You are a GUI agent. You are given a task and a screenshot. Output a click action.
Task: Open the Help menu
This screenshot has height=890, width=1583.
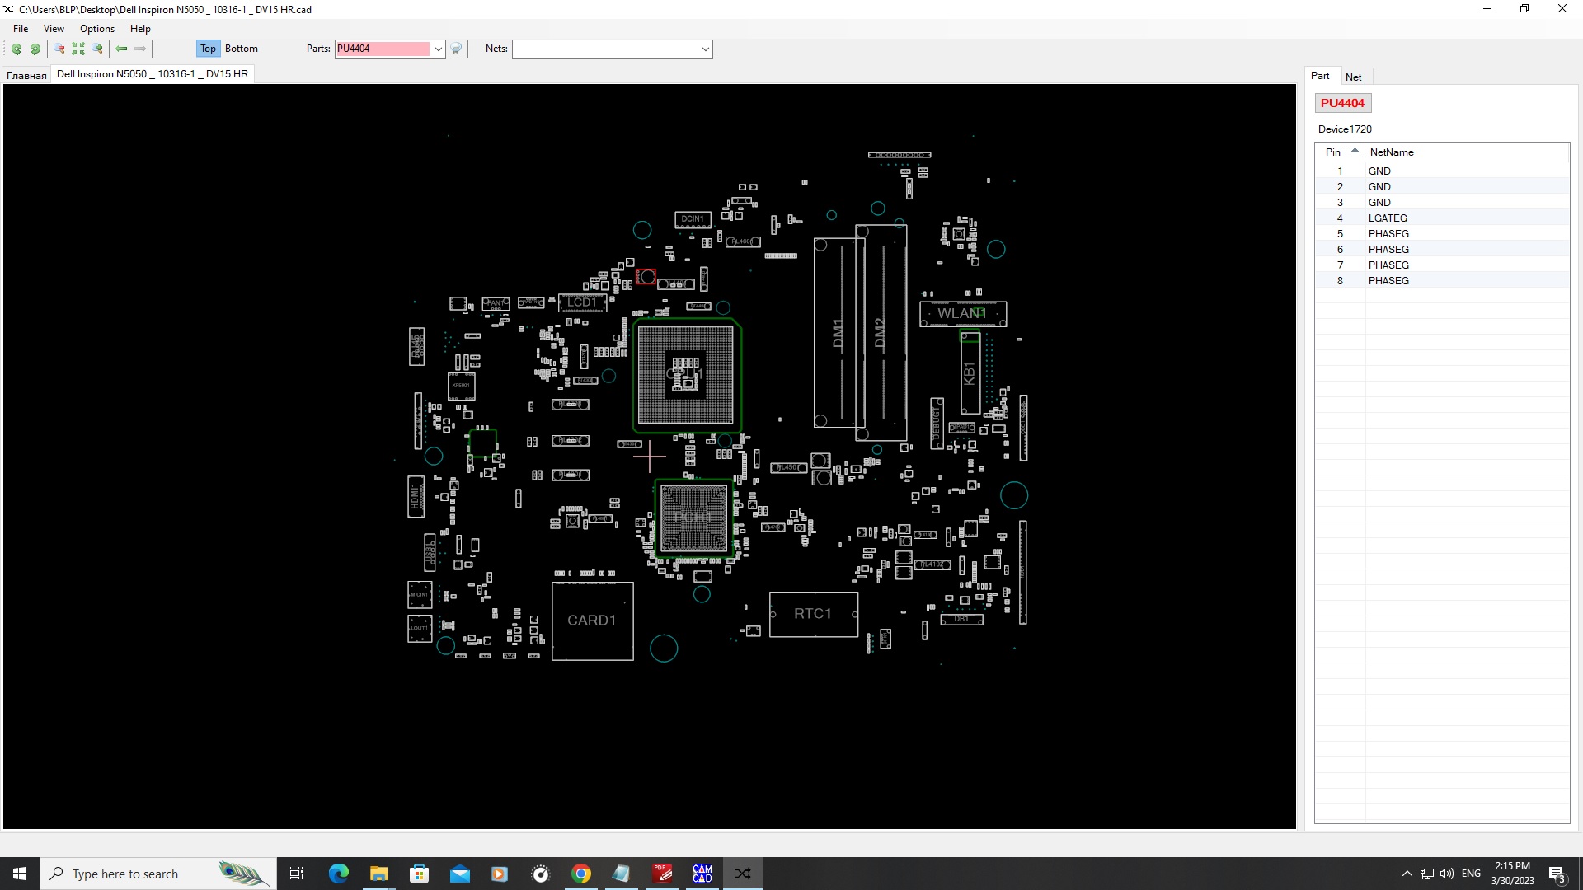(140, 28)
